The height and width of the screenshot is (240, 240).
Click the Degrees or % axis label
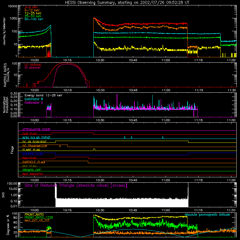click(x=8, y=225)
